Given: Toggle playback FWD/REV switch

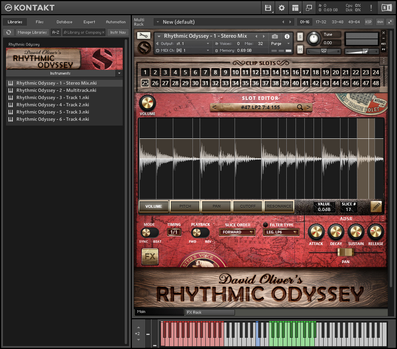Looking at the screenshot, I should point(200,233).
